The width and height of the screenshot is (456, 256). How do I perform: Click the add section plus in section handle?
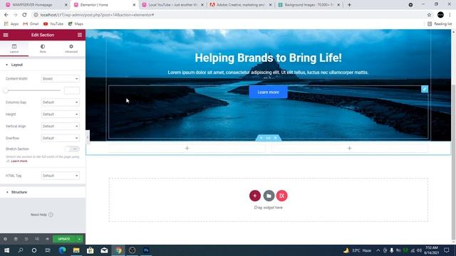click(x=261, y=138)
